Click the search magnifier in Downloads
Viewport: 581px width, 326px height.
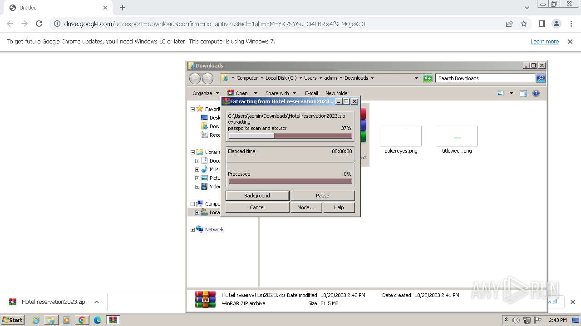(x=541, y=78)
